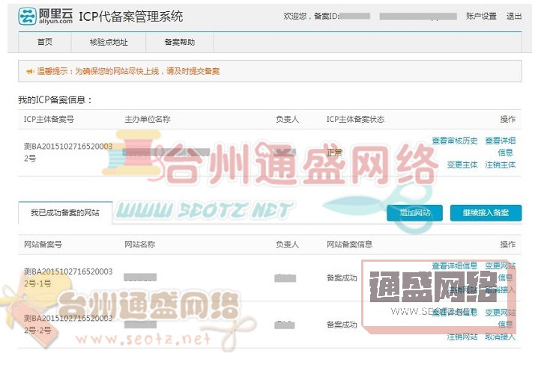Viewport: 538px width, 365px height.
Task: Click the 变更主体 link
Action: point(462,165)
